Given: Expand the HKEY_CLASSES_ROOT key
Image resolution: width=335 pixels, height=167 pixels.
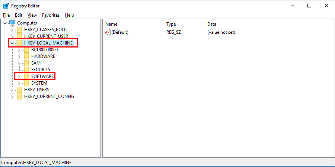Looking at the screenshot, I should [12, 30].
